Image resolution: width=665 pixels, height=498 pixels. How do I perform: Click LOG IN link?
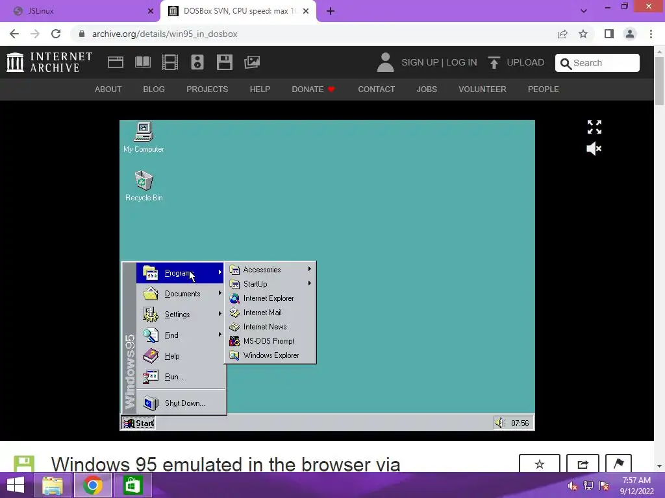point(462,62)
